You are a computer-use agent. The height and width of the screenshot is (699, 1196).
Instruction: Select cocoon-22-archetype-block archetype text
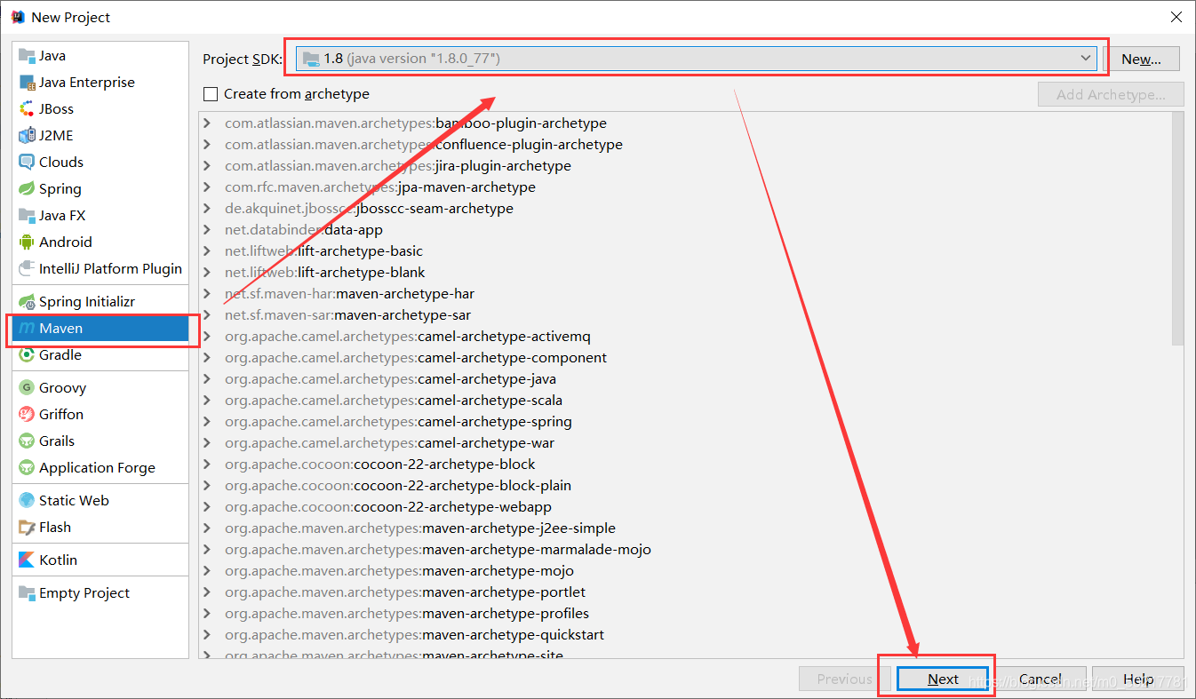coord(445,465)
